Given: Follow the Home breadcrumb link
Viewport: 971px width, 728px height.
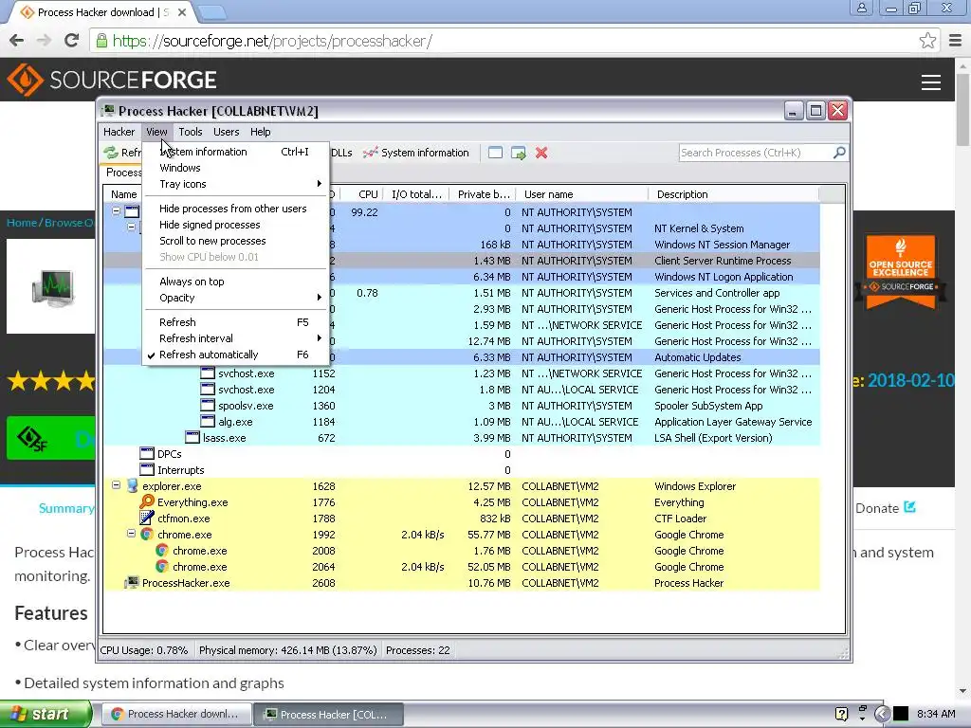Looking at the screenshot, I should [22, 223].
